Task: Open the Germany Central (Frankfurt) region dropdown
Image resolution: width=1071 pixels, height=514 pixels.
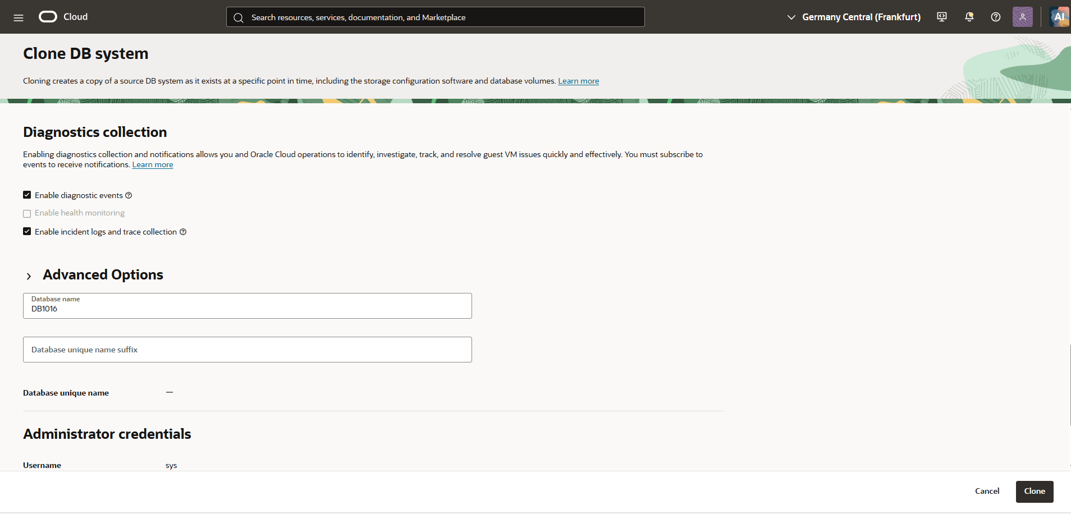Action: (x=854, y=17)
